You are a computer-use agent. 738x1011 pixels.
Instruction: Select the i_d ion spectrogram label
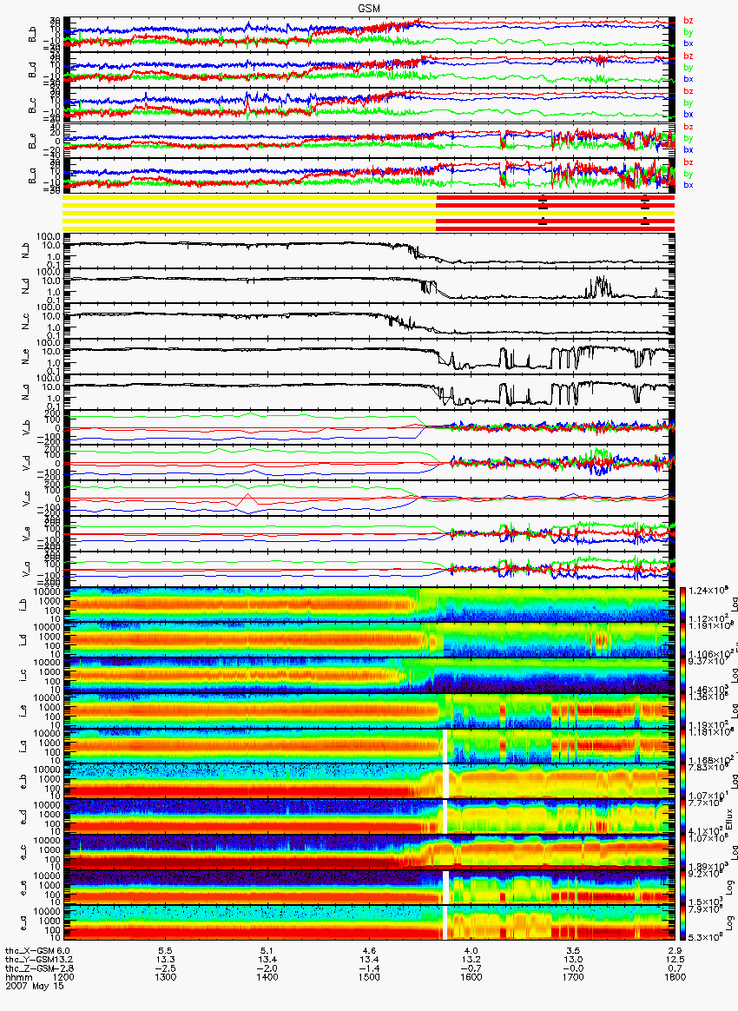pyautogui.click(x=22, y=641)
